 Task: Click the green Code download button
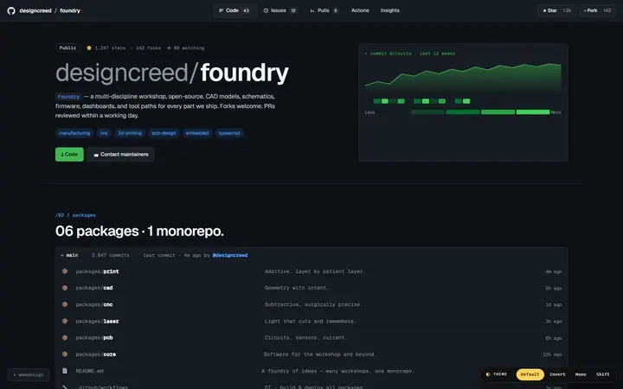[69, 155]
